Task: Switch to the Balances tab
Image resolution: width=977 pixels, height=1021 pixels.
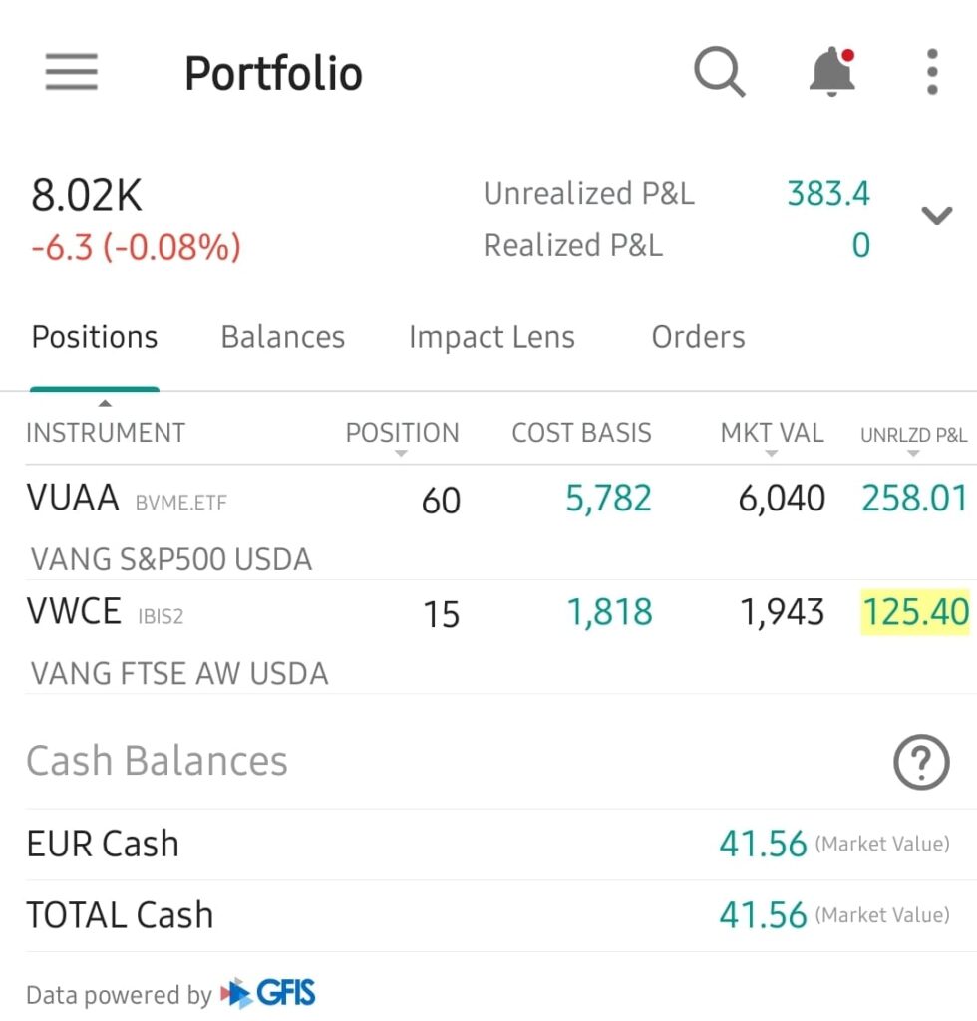Action: click(283, 337)
